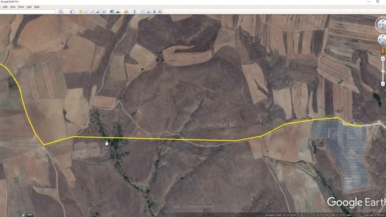Click into the search input field
This screenshot has width=386, height=217.
click(28, 11)
